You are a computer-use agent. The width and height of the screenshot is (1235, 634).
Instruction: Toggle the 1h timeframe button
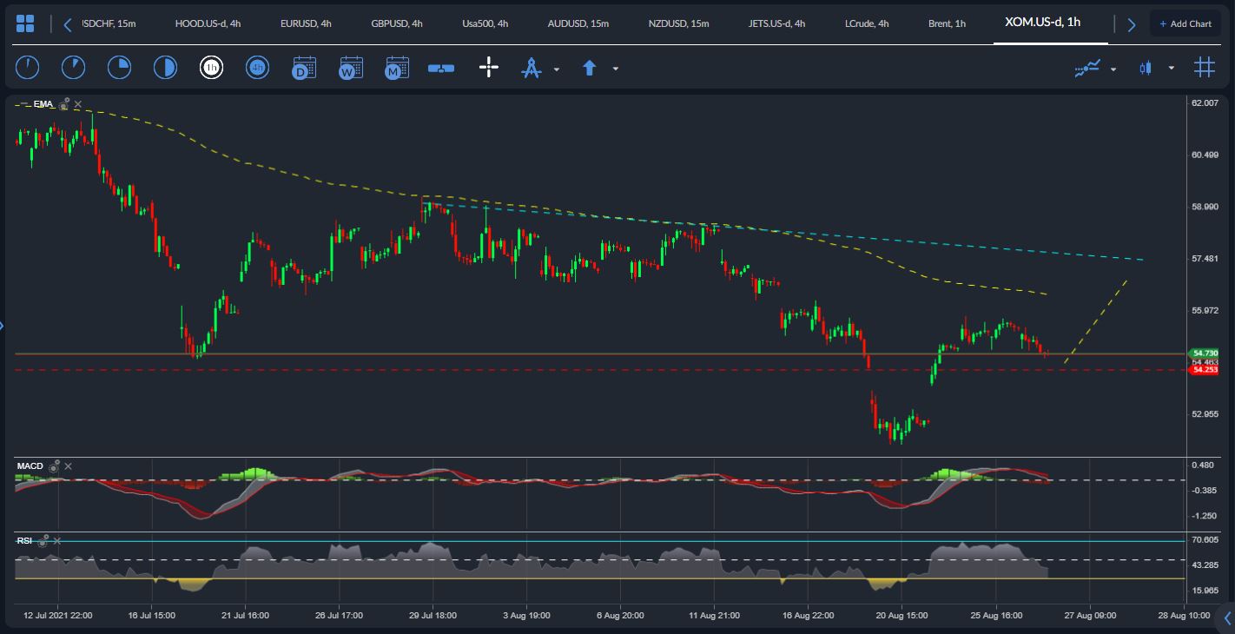point(211,67)
